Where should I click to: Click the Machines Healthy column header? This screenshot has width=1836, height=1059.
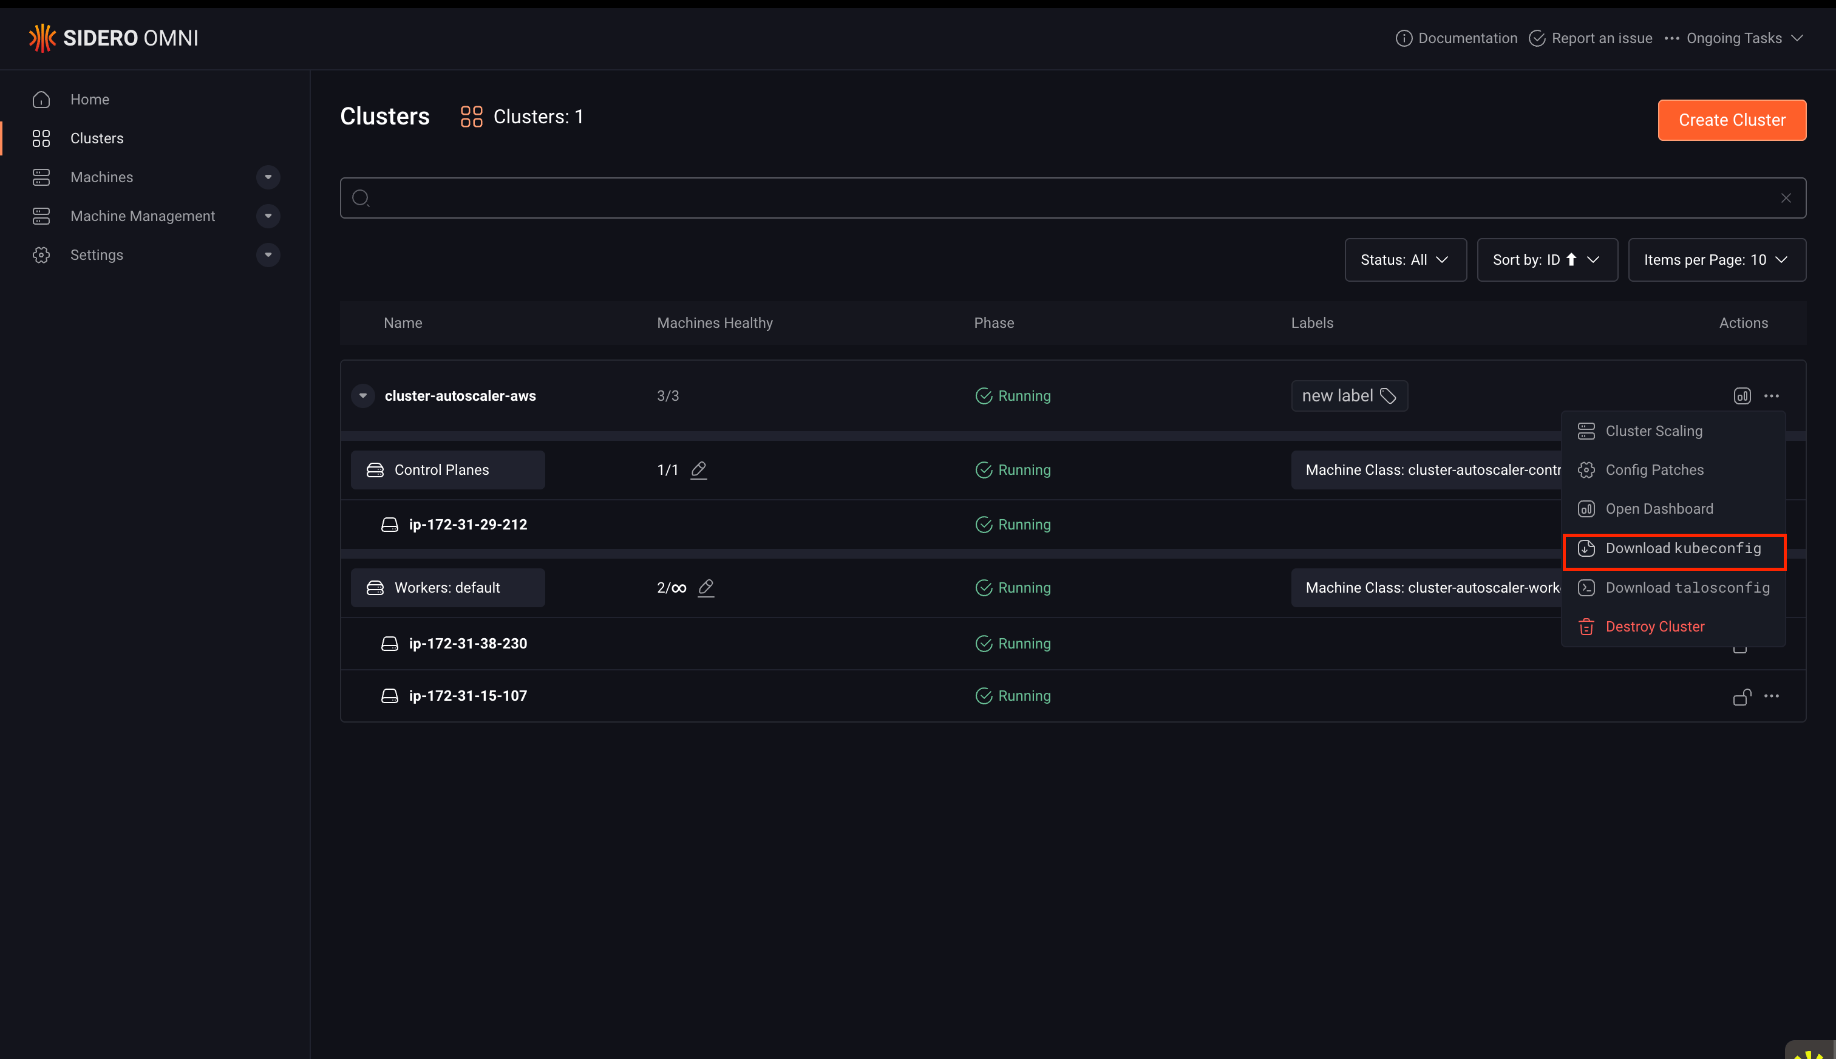[x=715, y=323]
